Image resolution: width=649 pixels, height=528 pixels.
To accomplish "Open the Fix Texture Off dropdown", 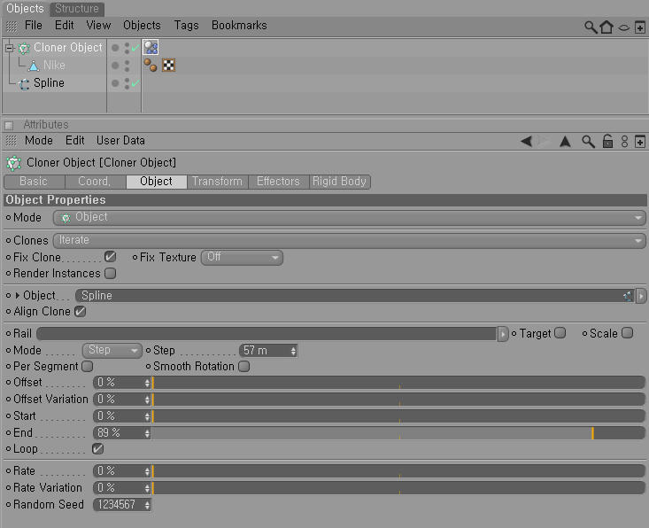I will tap(242, 257).
